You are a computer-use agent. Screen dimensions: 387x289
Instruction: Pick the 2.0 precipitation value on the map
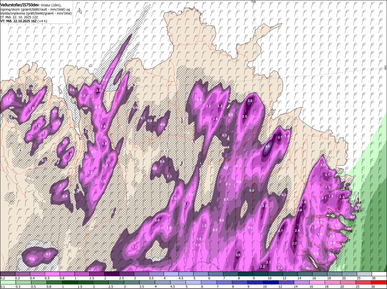[157, 221]
